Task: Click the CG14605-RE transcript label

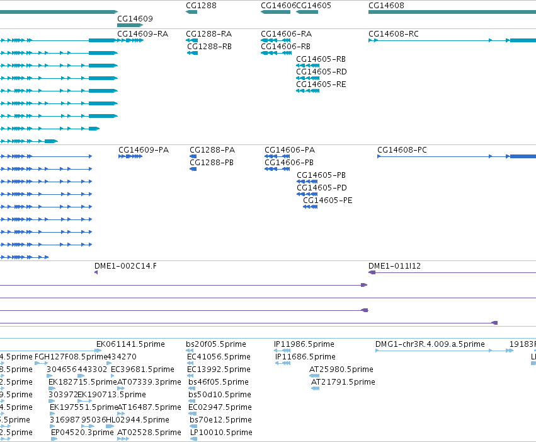Action: (321, 84)
